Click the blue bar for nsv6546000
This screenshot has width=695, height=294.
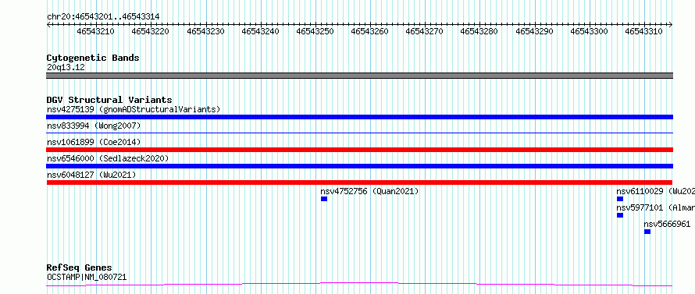point(359,166)
